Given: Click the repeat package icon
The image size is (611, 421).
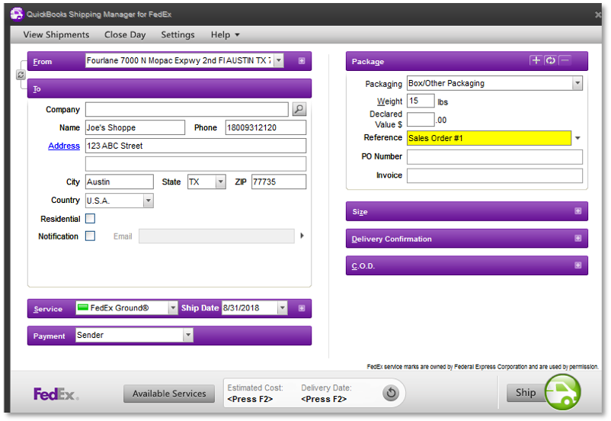Looking at the screenshot, I should point(551,60).
